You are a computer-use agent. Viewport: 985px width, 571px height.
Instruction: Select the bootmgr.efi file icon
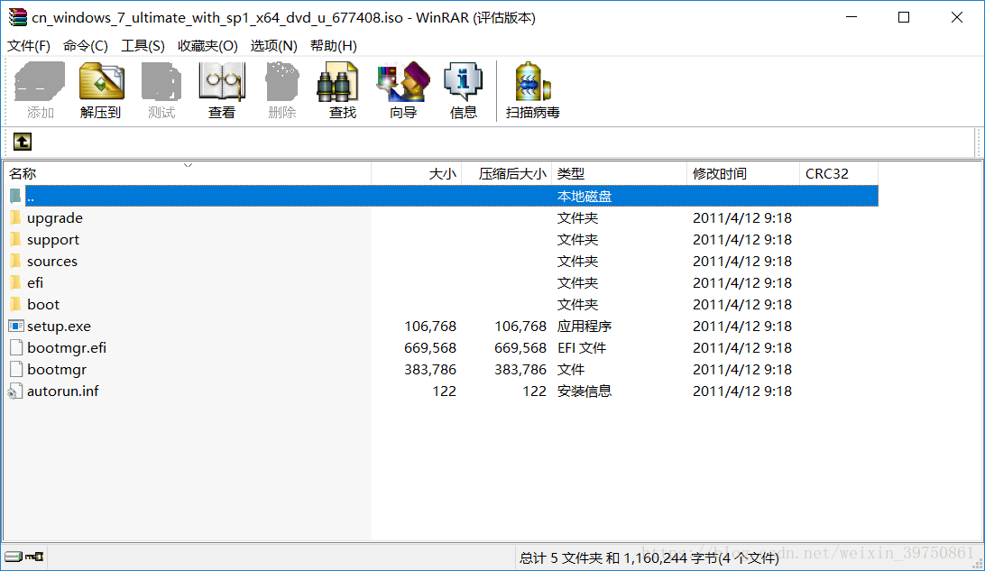[16, 347]
